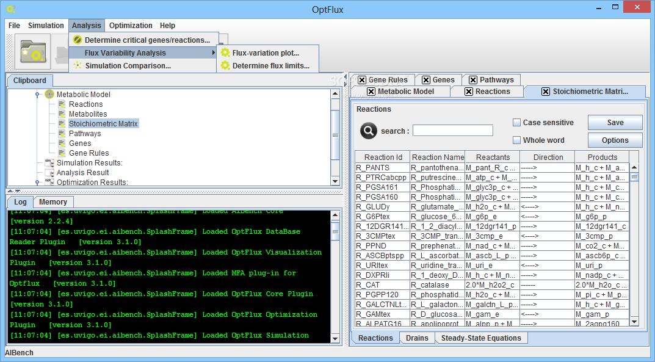The image size is (655, 362).
Task: Select the R_G6Ptex table cell
Action: (x=383, y=216)
